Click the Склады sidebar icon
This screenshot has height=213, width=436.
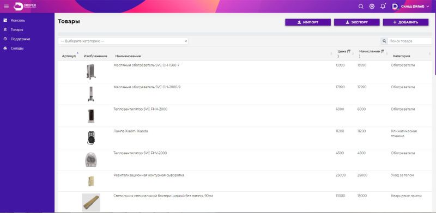pyautogui.click(x=5, y=48)
